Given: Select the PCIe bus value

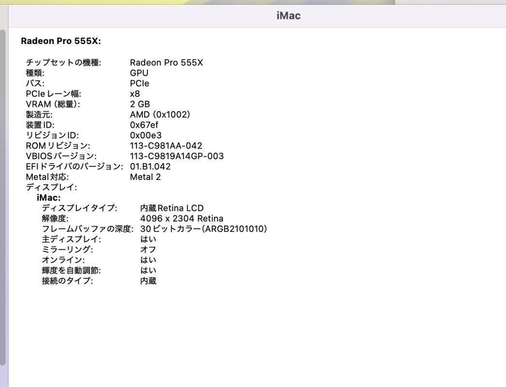Looking at the screenshot, I should (x=139, y=83).
